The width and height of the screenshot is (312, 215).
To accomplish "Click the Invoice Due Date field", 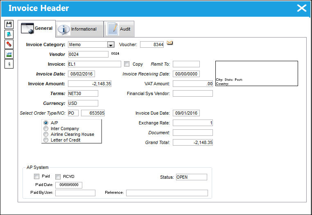I will tap(186, 113).
